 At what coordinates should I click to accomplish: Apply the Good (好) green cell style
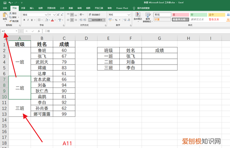199,15
